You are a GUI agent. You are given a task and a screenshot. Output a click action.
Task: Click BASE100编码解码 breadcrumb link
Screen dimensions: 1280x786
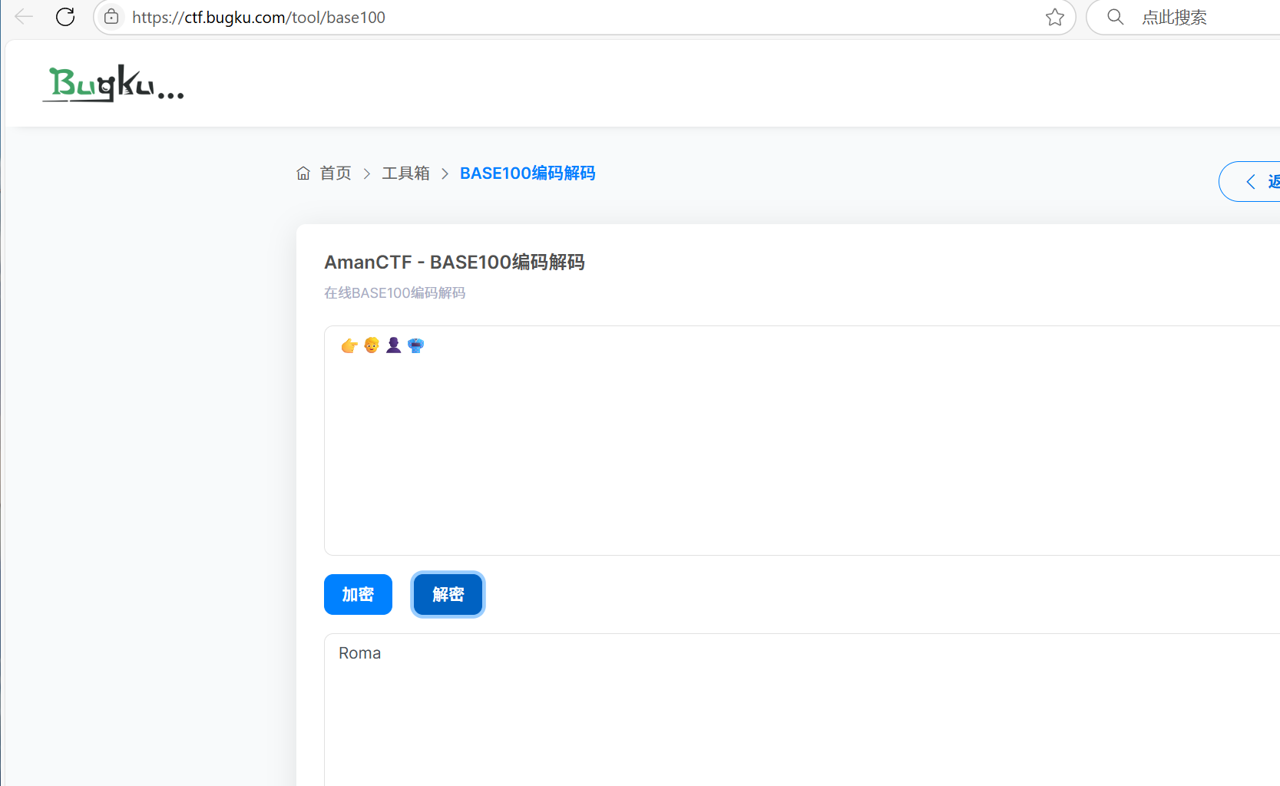click(528, 173)
